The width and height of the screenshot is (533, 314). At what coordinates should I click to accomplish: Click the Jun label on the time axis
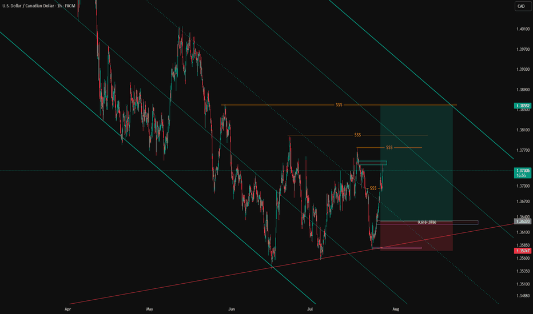point(232,309)
